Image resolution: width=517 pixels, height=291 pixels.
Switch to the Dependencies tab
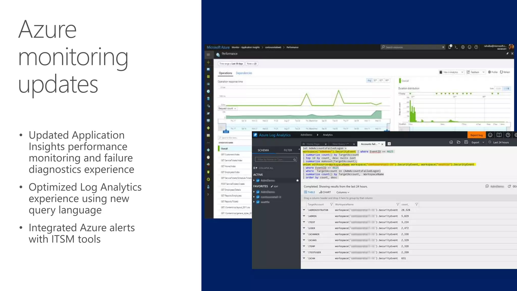click(x=244, y=73)
